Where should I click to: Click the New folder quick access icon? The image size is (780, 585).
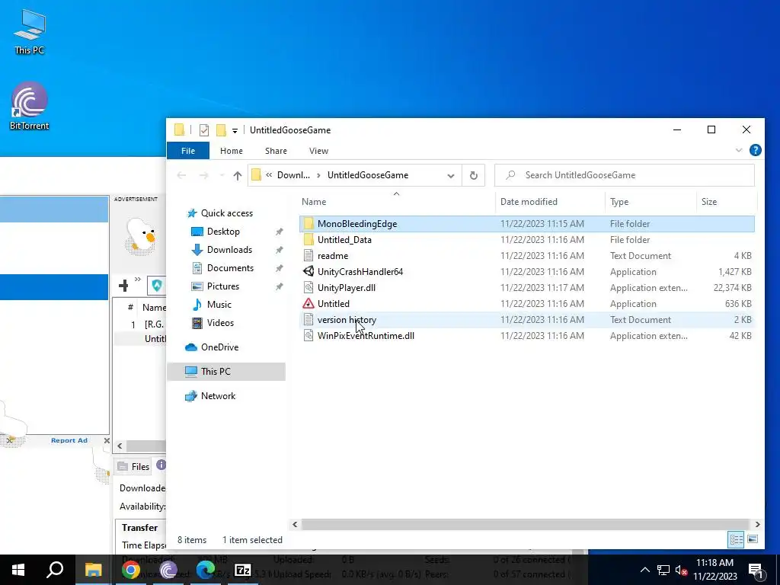tap(221, 130)
